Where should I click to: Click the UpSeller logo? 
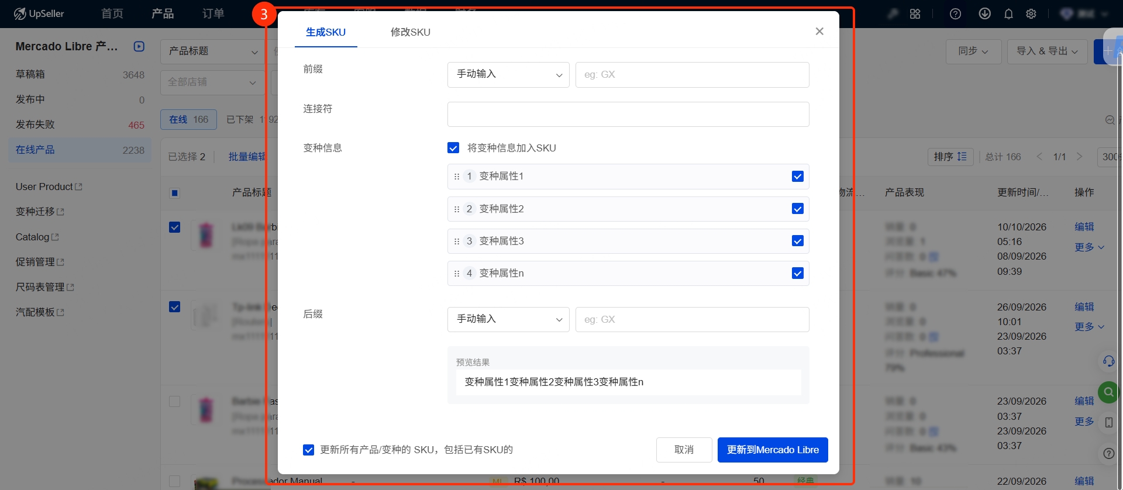(x=39, y=13)
